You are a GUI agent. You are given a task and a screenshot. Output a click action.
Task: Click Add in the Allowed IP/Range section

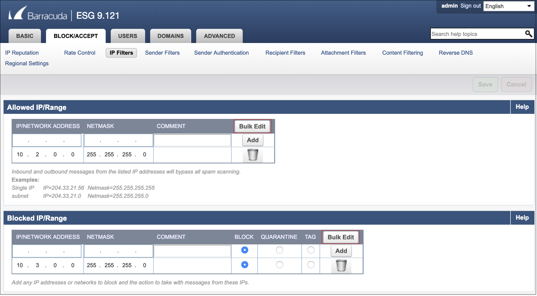[x=253, y=140]
